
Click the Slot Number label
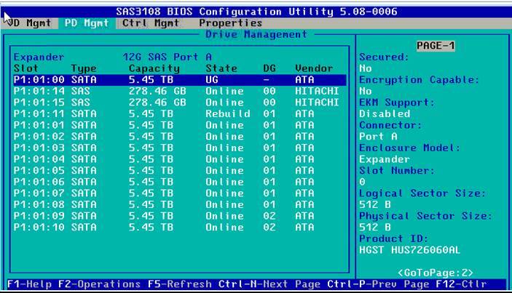[x=397, y=170]
